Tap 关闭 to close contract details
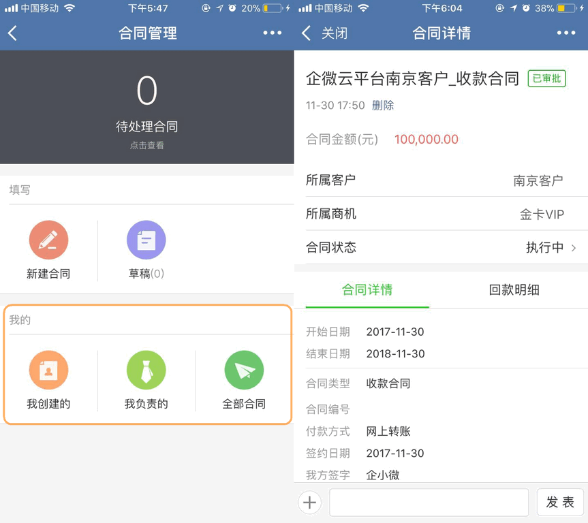The width and height of the screenshot is (588, 523). [x=334, y=33]
